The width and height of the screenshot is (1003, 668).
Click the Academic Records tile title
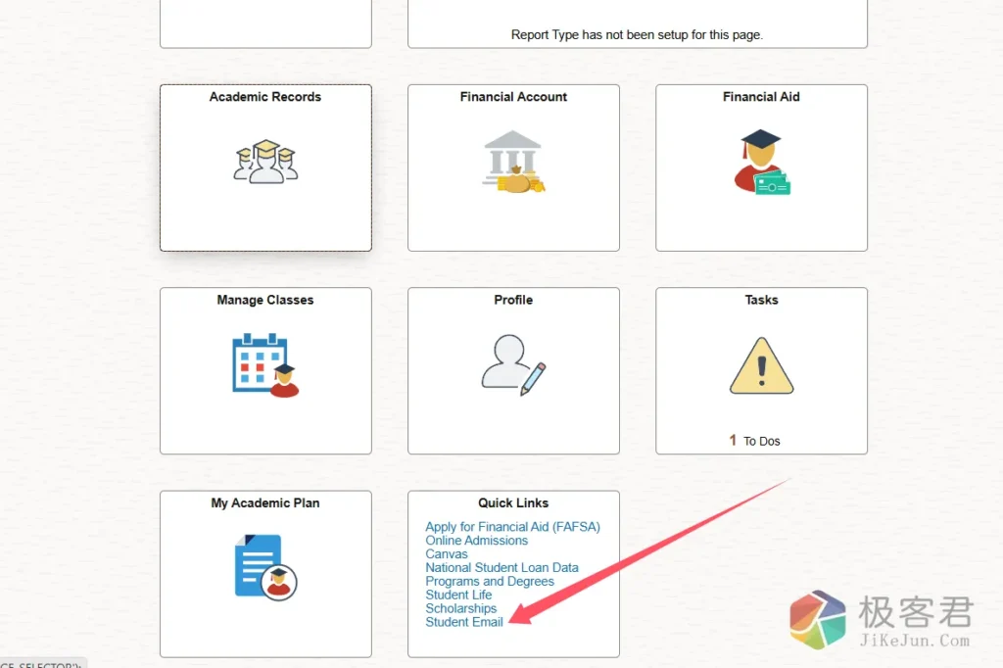(265, 97)
